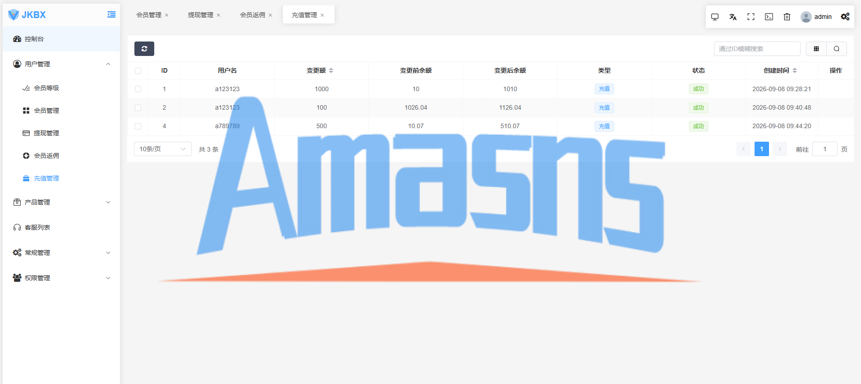
Task: Open the 10条/页 page size dropdown
Action: [163, 149]
